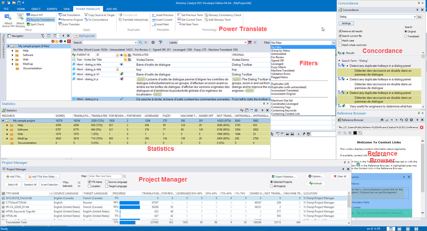
Task: Click the magnifier search icon beside Search box
Action: click(x=141, y=42)
